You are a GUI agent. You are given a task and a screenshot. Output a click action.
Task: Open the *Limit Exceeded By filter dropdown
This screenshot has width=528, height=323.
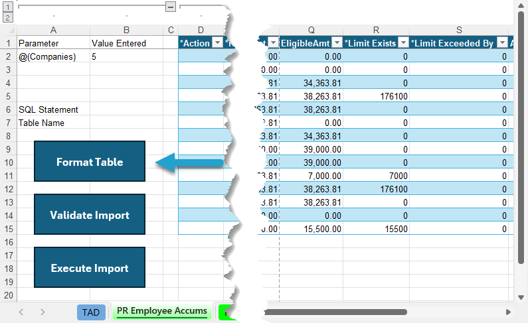tap(502, 42)
